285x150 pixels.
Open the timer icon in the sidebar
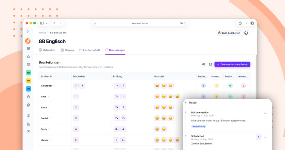(x=29, y=57)
